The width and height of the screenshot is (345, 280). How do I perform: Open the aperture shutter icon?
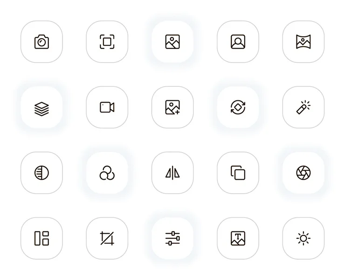pyautogui.click(x=304, y=173)
